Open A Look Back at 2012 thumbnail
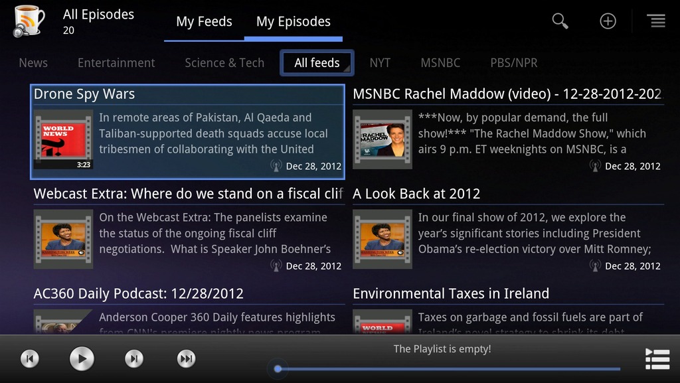The image size is (680, 383). click(382, 239)
